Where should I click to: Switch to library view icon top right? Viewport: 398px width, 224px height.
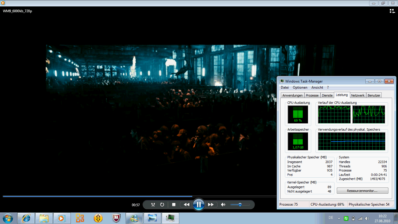pos(392,11)
